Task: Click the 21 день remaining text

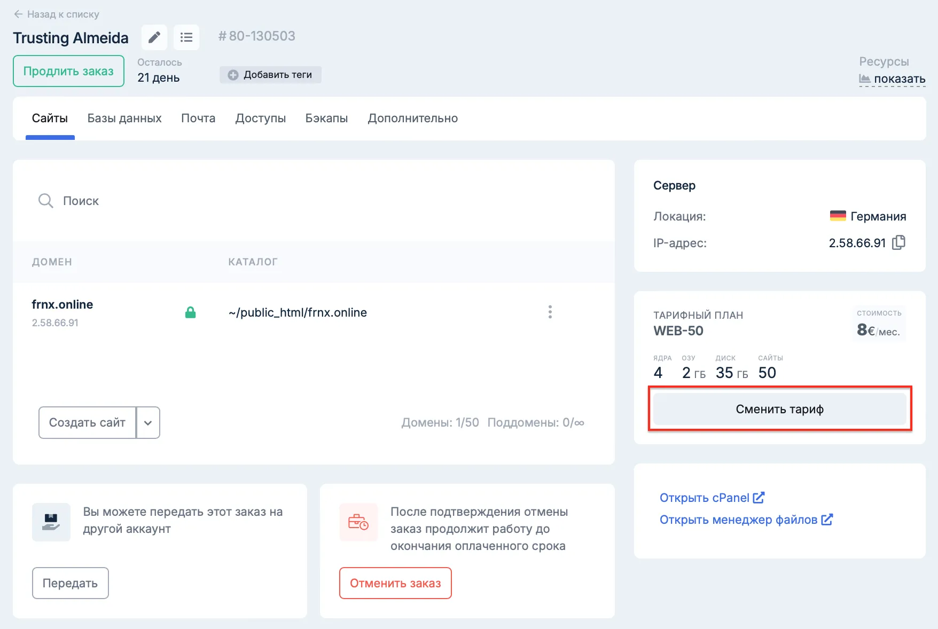Action: [x=158, y=78]
